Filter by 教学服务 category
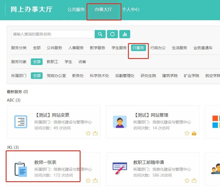The width and height of the screenshot is (220, 187). coord(97,48)
